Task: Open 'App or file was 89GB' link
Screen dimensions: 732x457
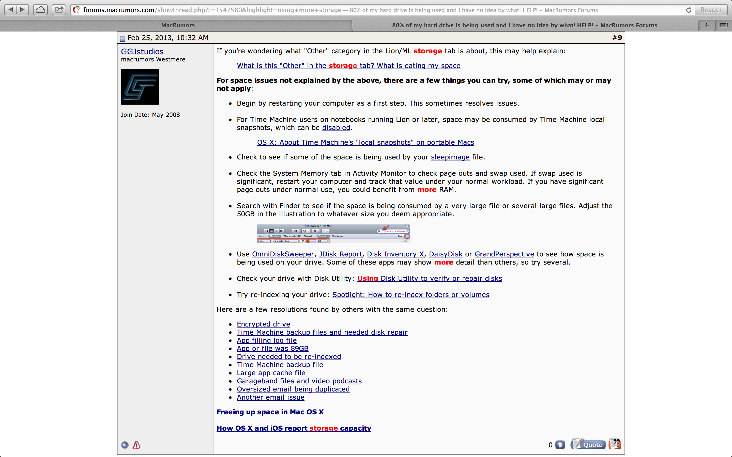Action: [272, 349]
